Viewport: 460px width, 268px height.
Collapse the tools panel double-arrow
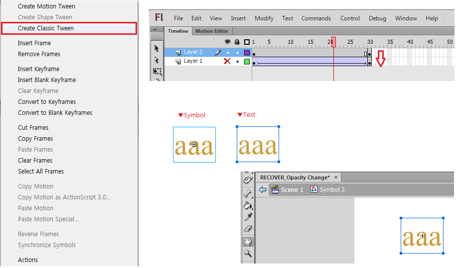tap(155, 29)
